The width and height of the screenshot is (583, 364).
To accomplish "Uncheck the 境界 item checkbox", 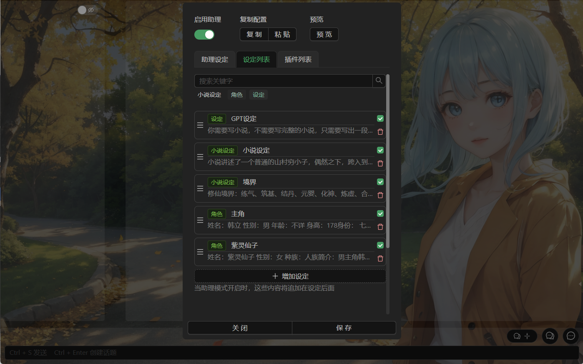I will [x=380, y=182].
